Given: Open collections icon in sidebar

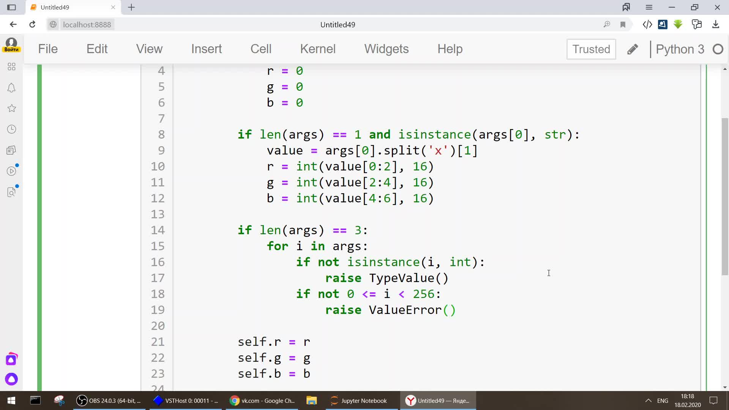Looking at the screenshot, I should (11, 150).
